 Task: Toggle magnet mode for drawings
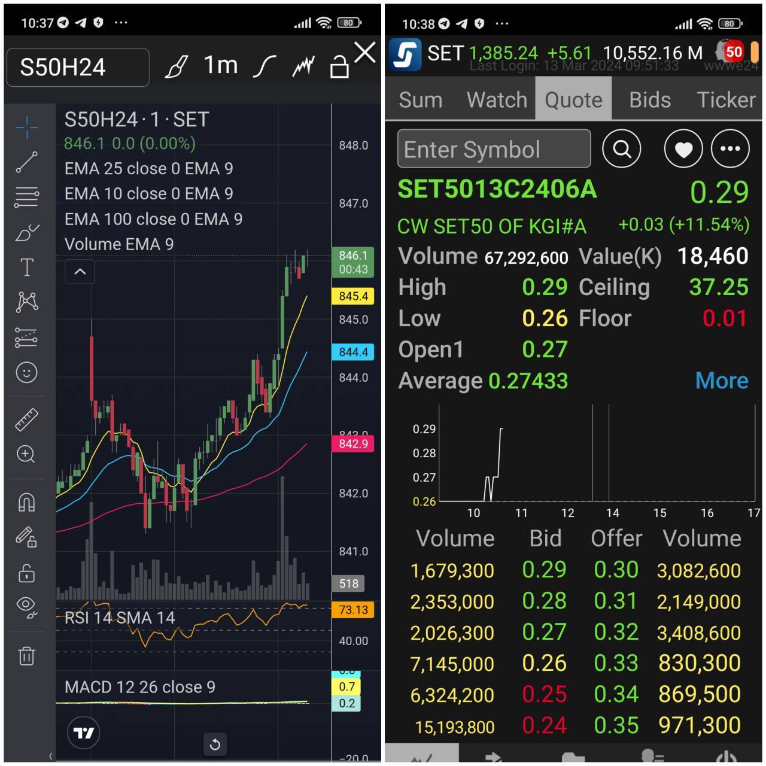[x=27, y=501]
